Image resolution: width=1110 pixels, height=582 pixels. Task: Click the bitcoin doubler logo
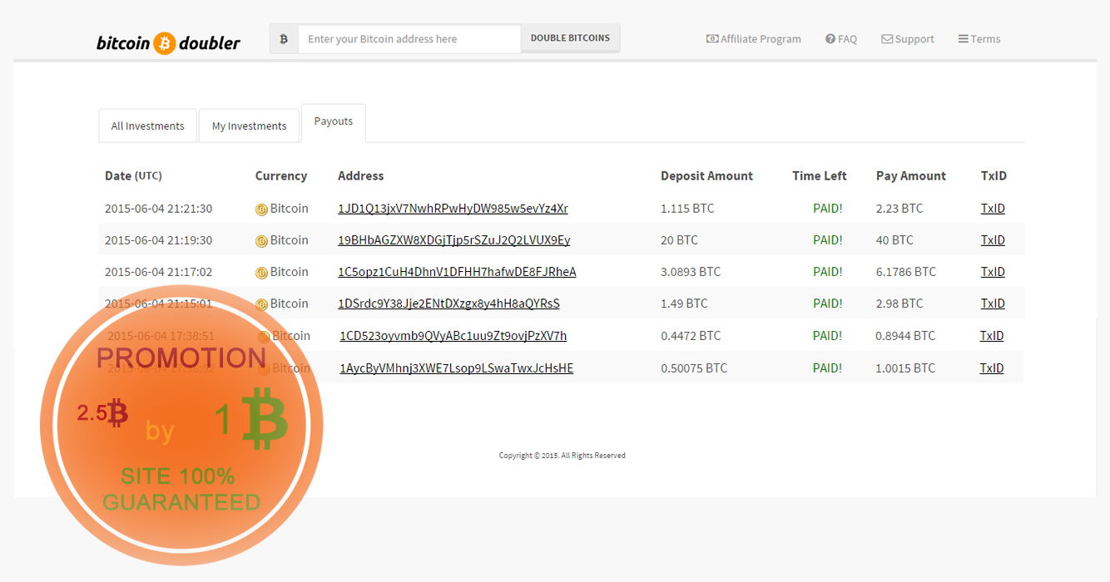[168, 42]
